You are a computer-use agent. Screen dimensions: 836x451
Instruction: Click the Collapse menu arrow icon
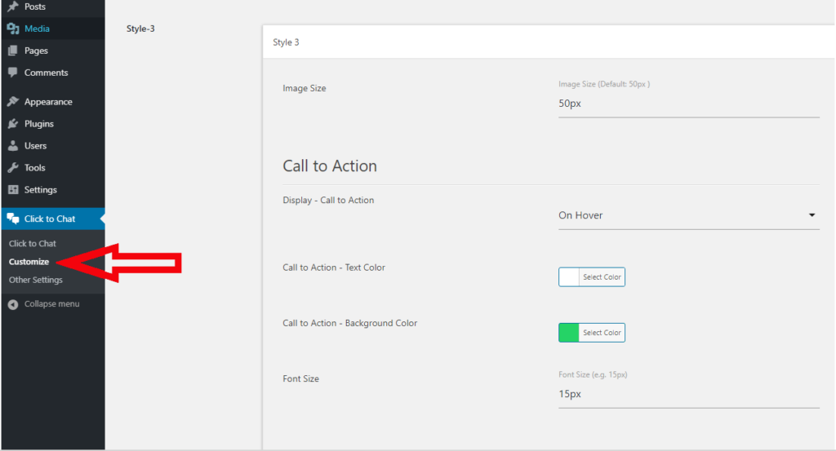(13, 304)
